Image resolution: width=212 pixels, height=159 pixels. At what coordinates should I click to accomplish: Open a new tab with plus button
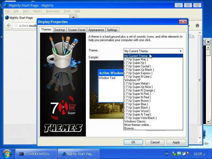73,17
